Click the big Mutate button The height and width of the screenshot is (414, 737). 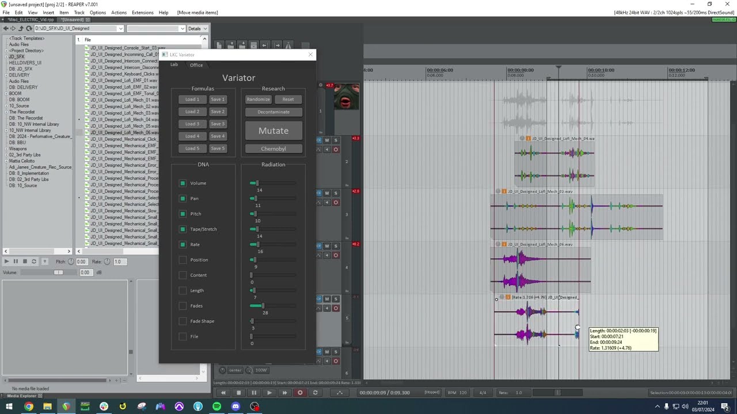point(273,131)
